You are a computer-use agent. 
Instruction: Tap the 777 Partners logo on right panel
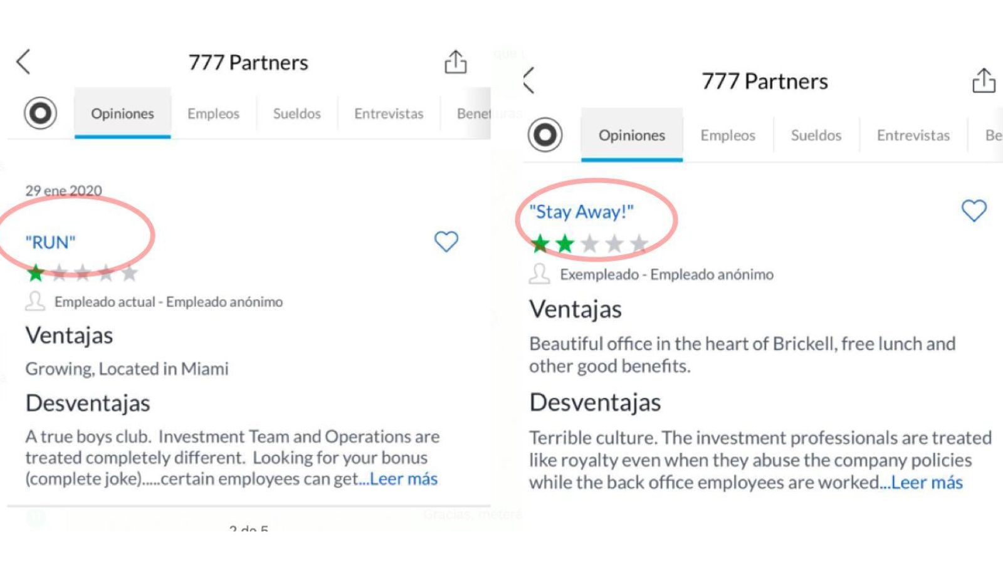(x=545, y=135)
